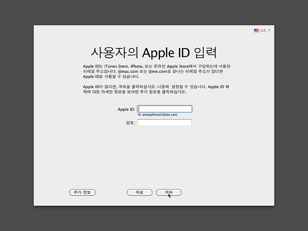
Task: Go back with the 뒤로 button
Action: [139, 192]
